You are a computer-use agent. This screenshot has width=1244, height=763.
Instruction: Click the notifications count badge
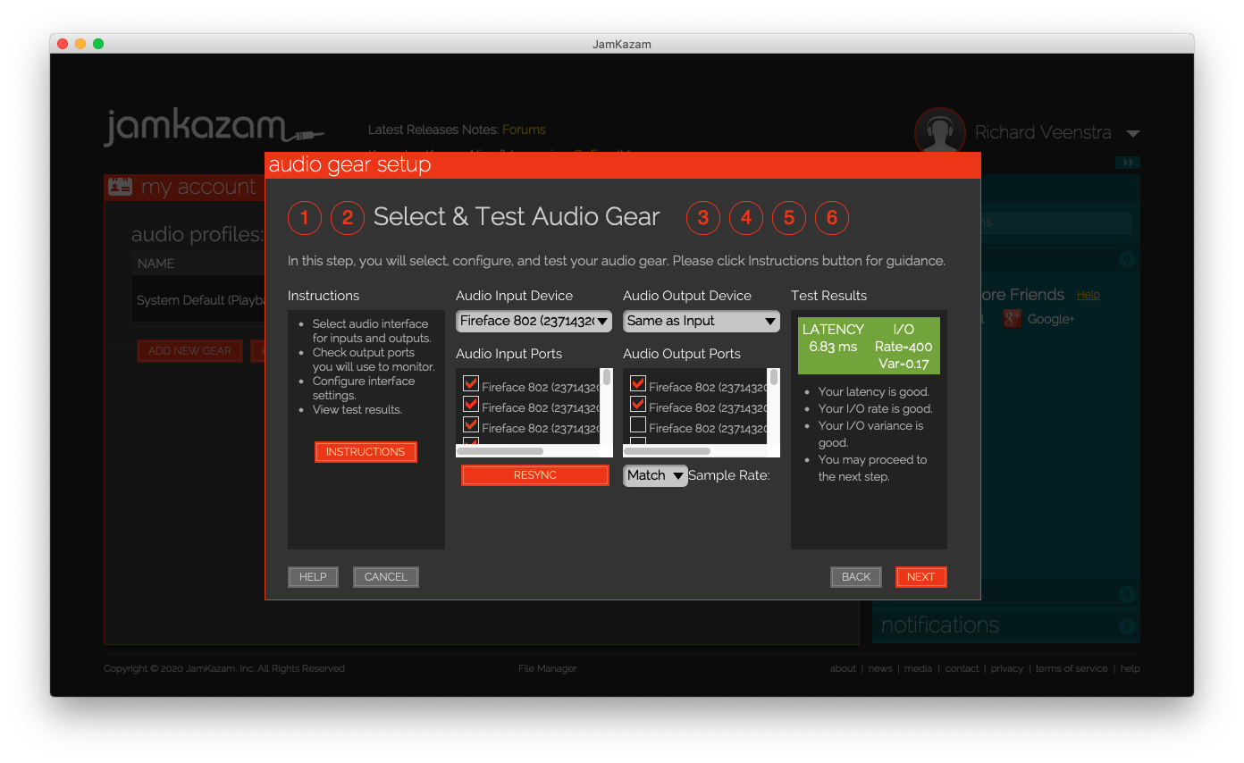click(1126, 626)
